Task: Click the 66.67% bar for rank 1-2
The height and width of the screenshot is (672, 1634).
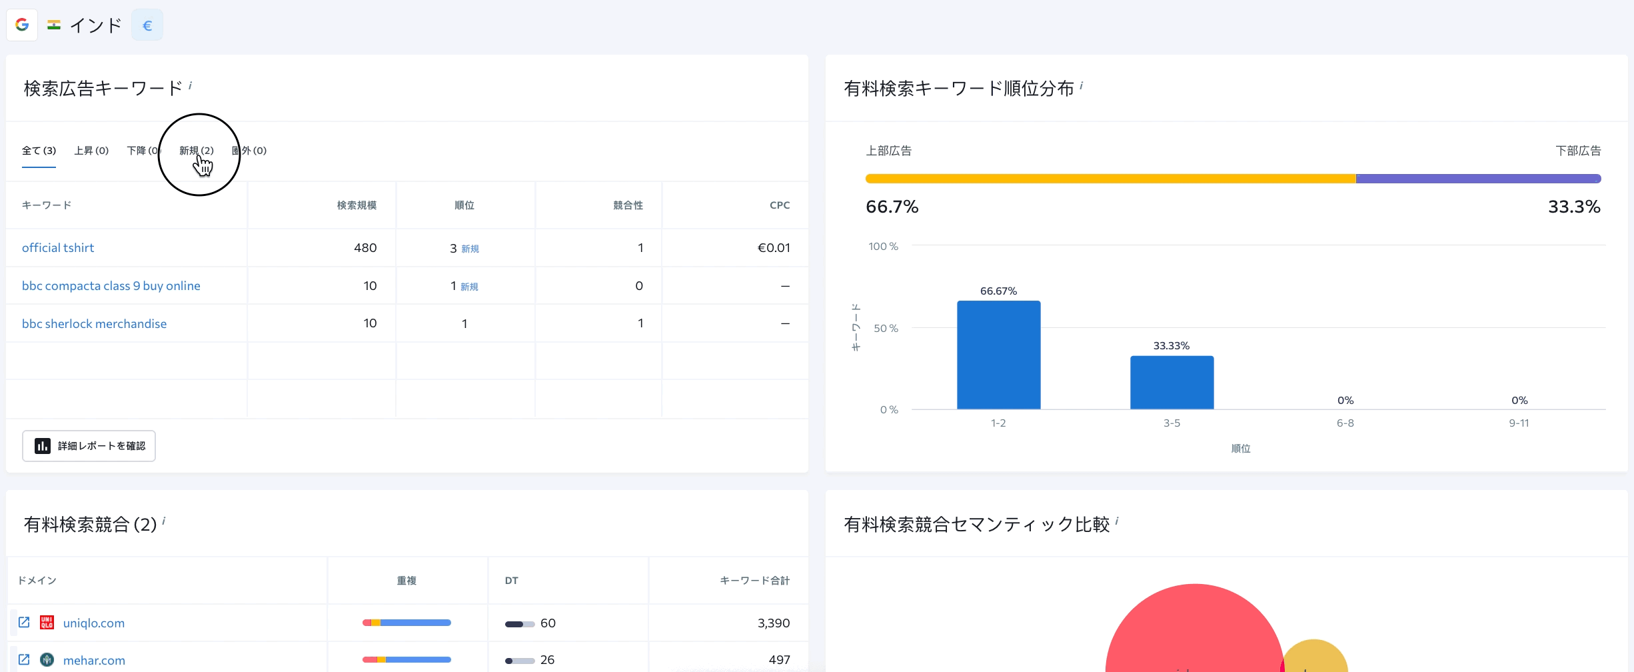Action: 998,355
